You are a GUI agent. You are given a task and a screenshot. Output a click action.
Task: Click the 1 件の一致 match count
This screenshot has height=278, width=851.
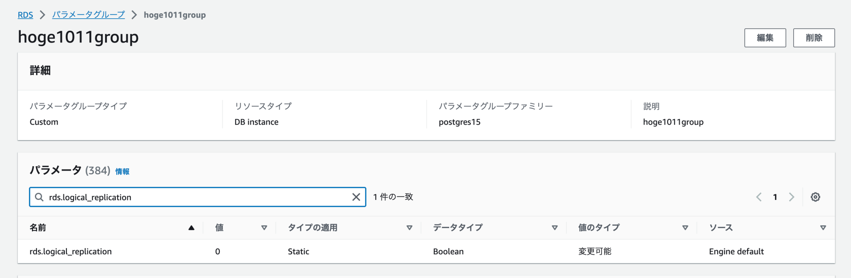pyautogui.click(x=393, y=197)
